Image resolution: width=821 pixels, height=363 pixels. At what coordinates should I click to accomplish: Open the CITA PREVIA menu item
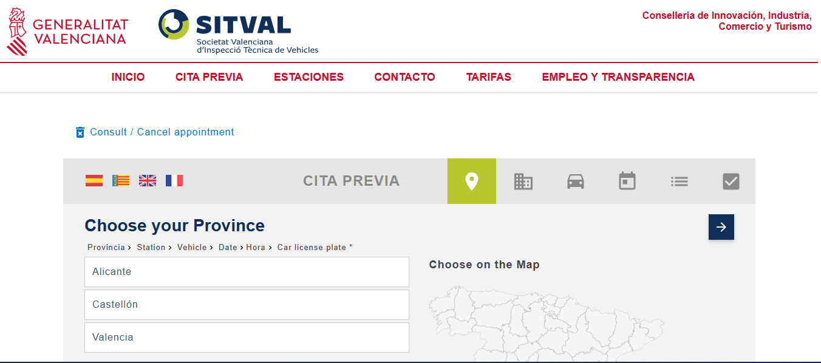coord(209,77)
